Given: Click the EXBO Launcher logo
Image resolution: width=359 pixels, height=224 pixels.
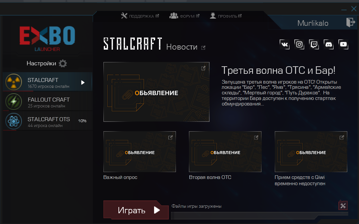Looking at the screenshot, I should (47, 39).
